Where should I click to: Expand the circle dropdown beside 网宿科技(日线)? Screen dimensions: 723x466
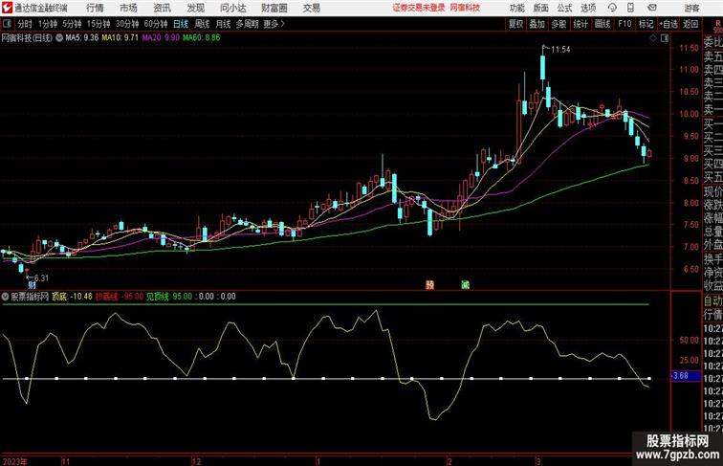(59, 38)
